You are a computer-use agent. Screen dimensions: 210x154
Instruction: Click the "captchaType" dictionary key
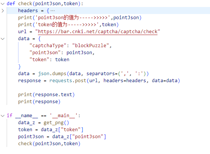pos(48,46)
